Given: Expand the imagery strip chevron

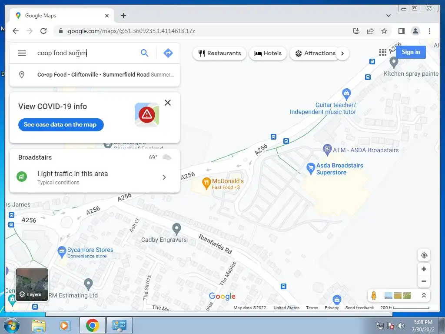Looking at the screenshot, I should tap(424, 295).
